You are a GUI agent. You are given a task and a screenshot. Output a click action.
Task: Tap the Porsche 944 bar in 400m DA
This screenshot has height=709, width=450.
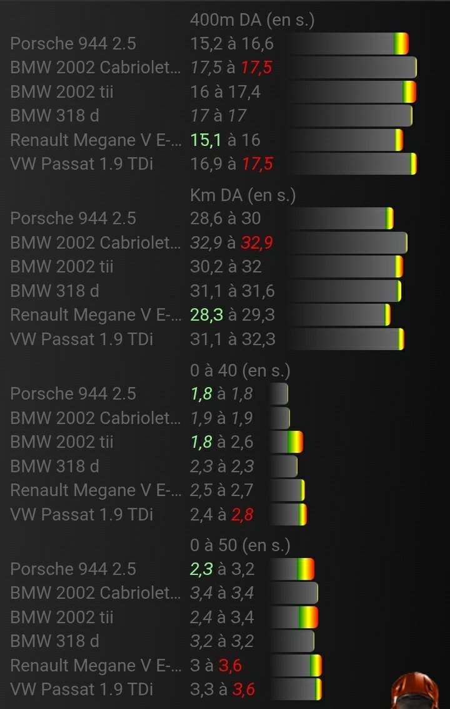(x=347, y=43)
